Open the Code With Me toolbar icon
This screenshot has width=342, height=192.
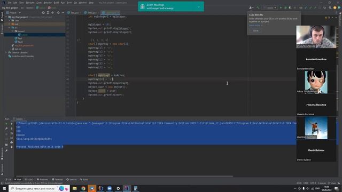251,7
